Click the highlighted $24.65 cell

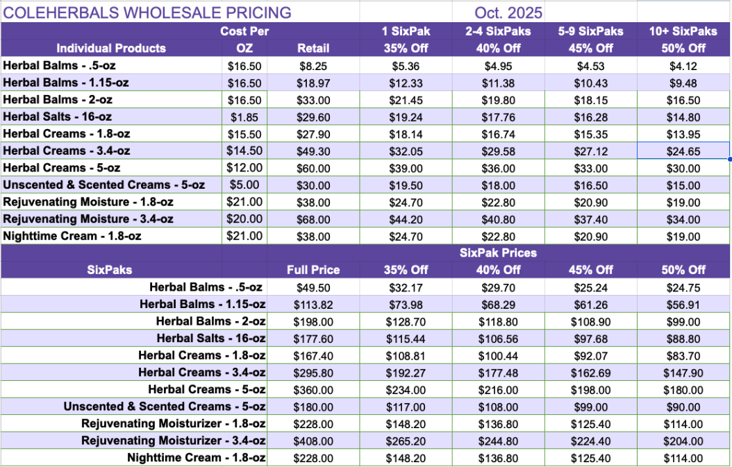(683, 151)
